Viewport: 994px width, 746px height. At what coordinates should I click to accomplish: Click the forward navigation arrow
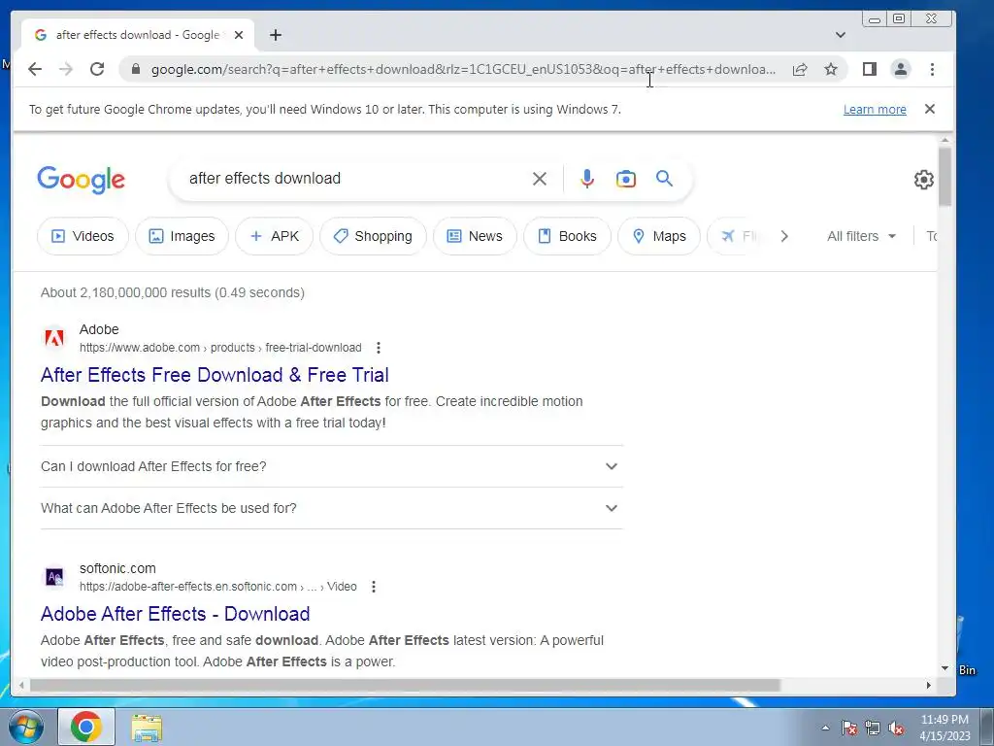tap(66, 69)
